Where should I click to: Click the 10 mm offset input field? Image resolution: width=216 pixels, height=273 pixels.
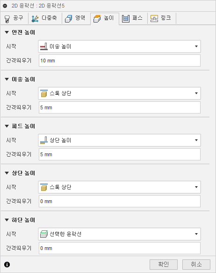(x=120, y=61)
